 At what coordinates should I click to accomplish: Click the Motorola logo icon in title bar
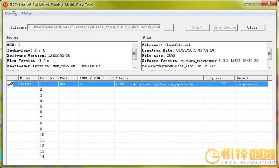[5, 5]
